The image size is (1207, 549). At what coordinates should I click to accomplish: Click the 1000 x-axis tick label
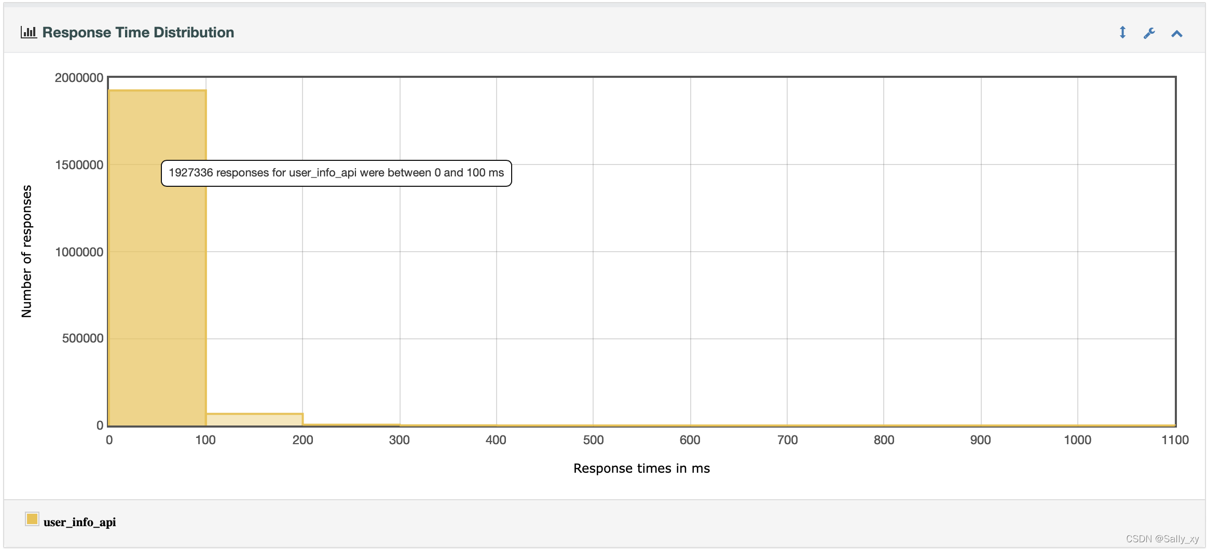(x=1078, y=440)
